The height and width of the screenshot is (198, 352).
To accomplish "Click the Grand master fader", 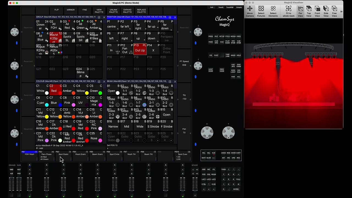I will (12, 184).
